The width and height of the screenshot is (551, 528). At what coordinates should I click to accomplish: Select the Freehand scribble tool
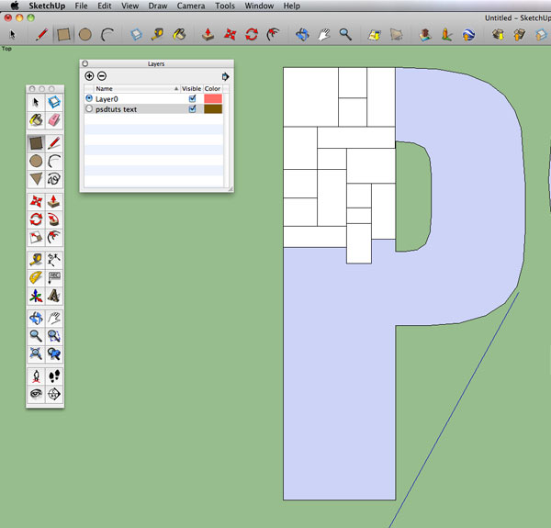click(54, 179)
